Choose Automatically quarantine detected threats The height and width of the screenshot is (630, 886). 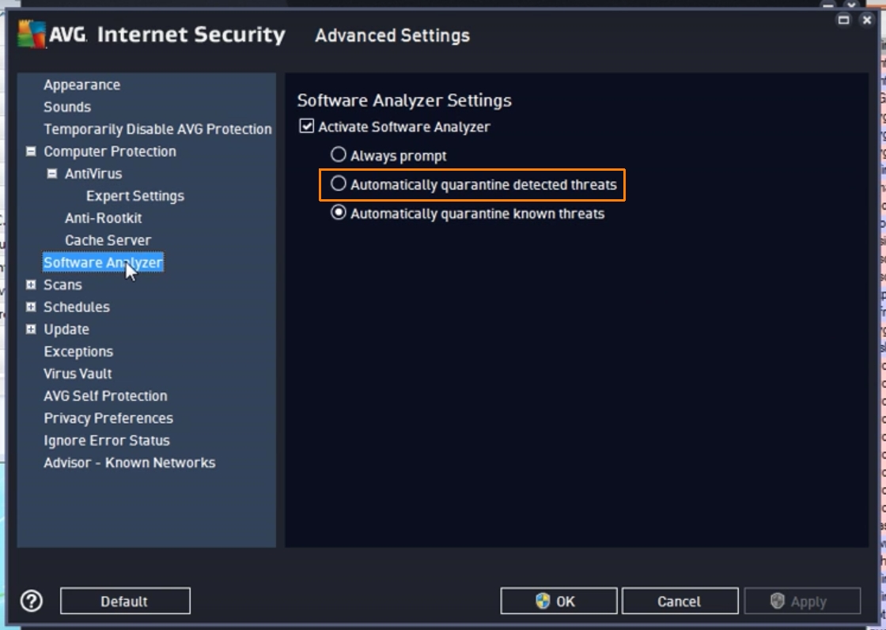point(339,184)
